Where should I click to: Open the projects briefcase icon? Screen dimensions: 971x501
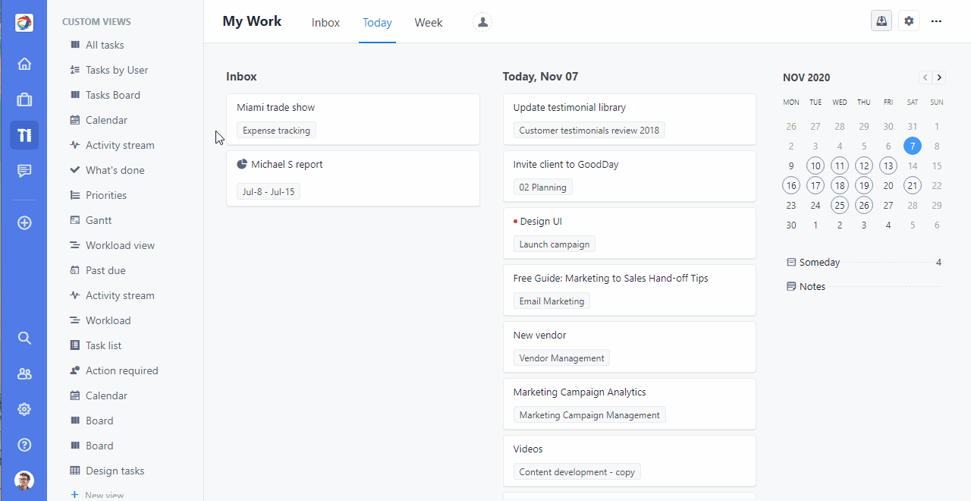coord(24,99)
